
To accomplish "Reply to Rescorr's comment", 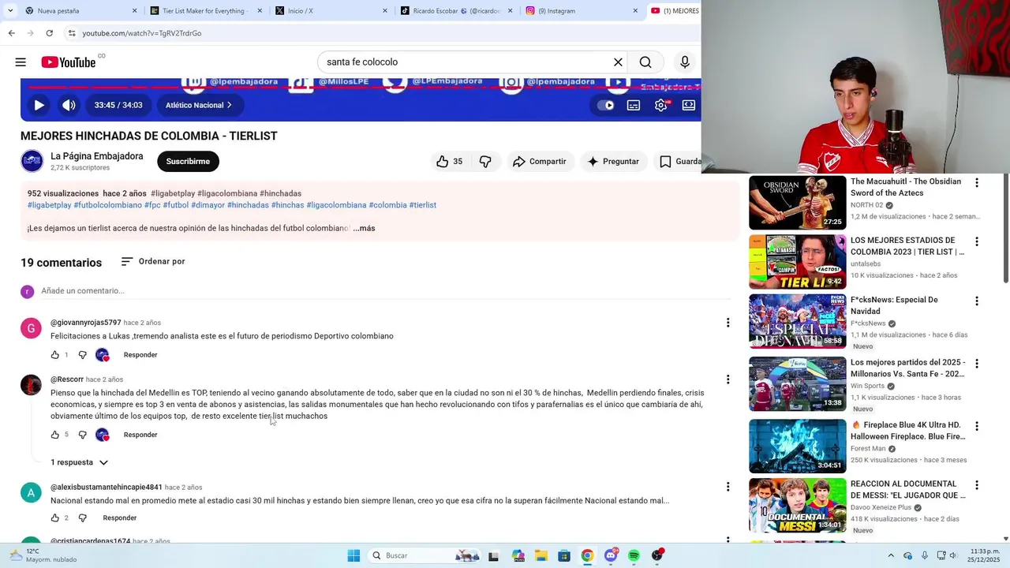I will pos(140,435).
